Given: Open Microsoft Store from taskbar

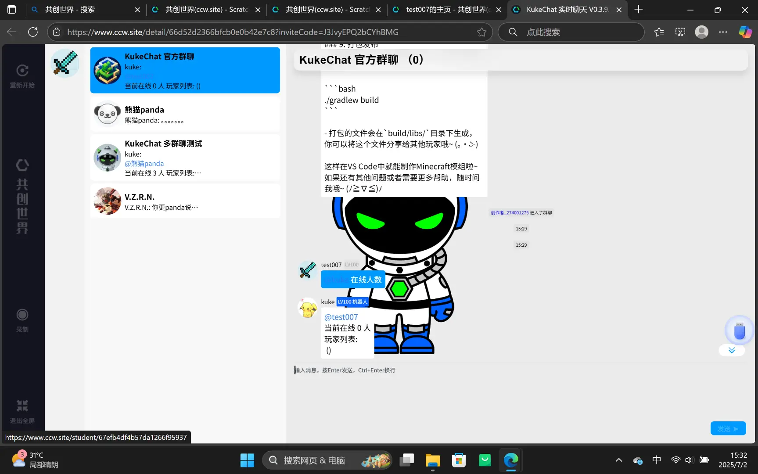Looking at the screenshot, I should (x=459, y=460).
